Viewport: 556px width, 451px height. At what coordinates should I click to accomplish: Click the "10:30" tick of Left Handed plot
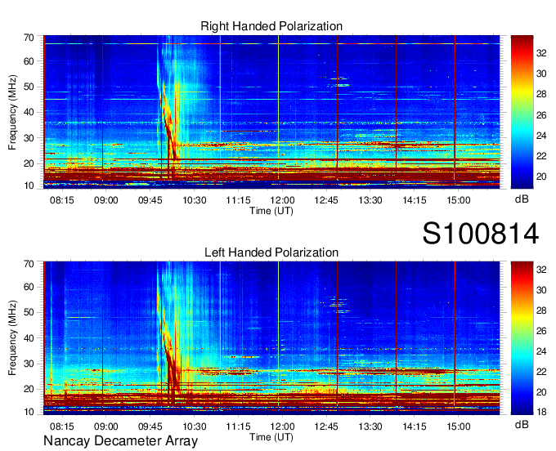click(x=195, y=426)
